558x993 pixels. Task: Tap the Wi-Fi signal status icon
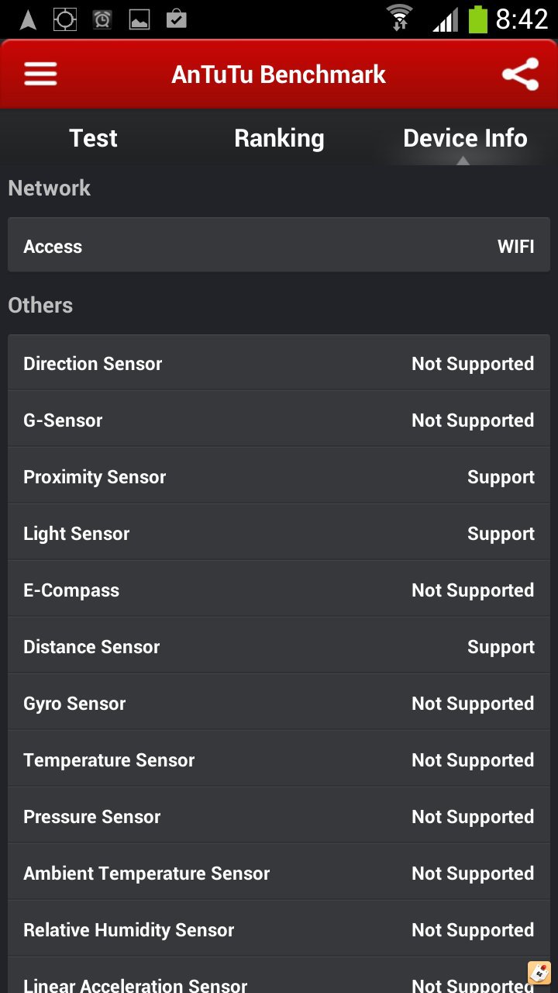click(400, 18)
